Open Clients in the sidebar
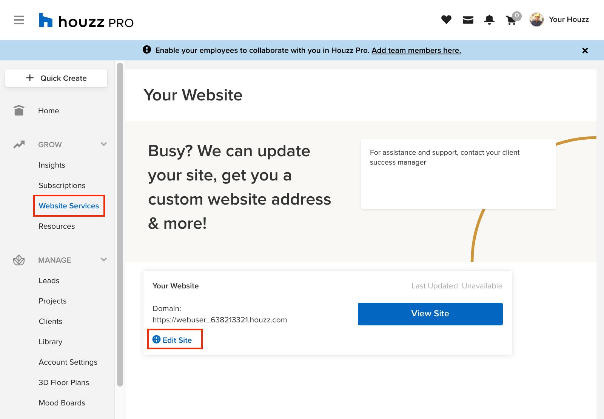Image resolution: width=604 pixels, height=419 pixels. pyautogui.click(x=50, y=321)
